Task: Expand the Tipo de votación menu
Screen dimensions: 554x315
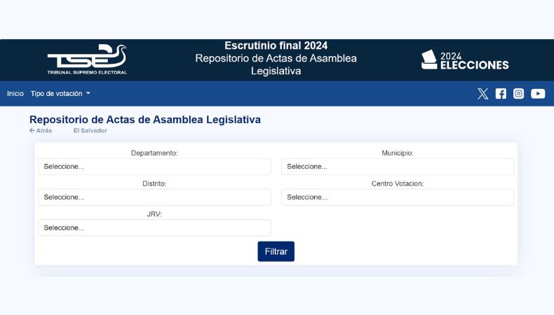Action: point(60,94)
